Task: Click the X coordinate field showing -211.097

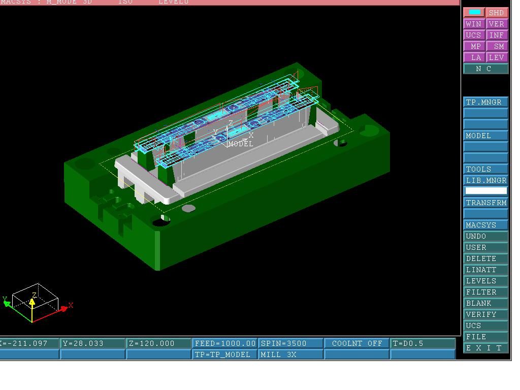Action: 29,343
